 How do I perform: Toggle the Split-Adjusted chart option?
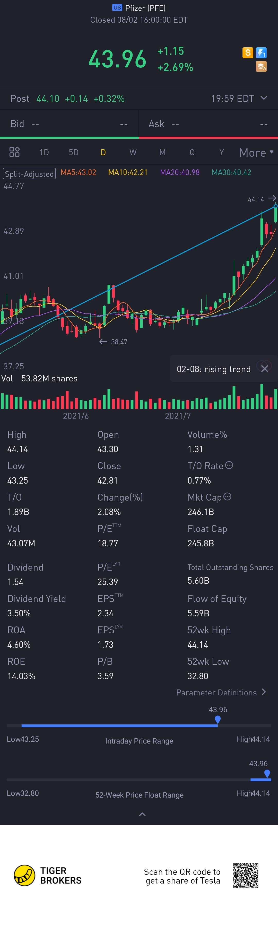pyautogui.click(x=30, y=174)
